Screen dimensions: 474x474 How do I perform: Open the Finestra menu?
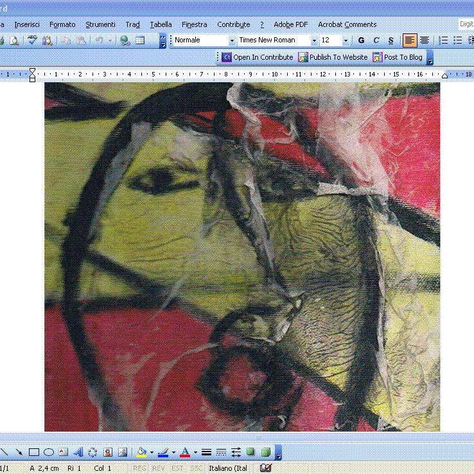click(x=195, y=24)
